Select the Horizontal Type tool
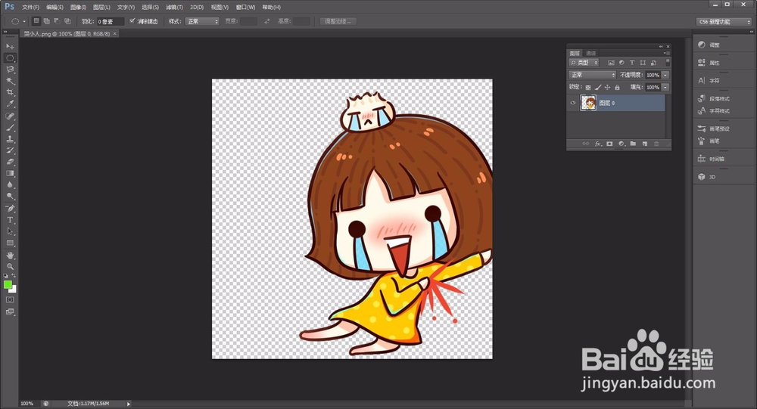757x409 pixels. pos(11,220)
